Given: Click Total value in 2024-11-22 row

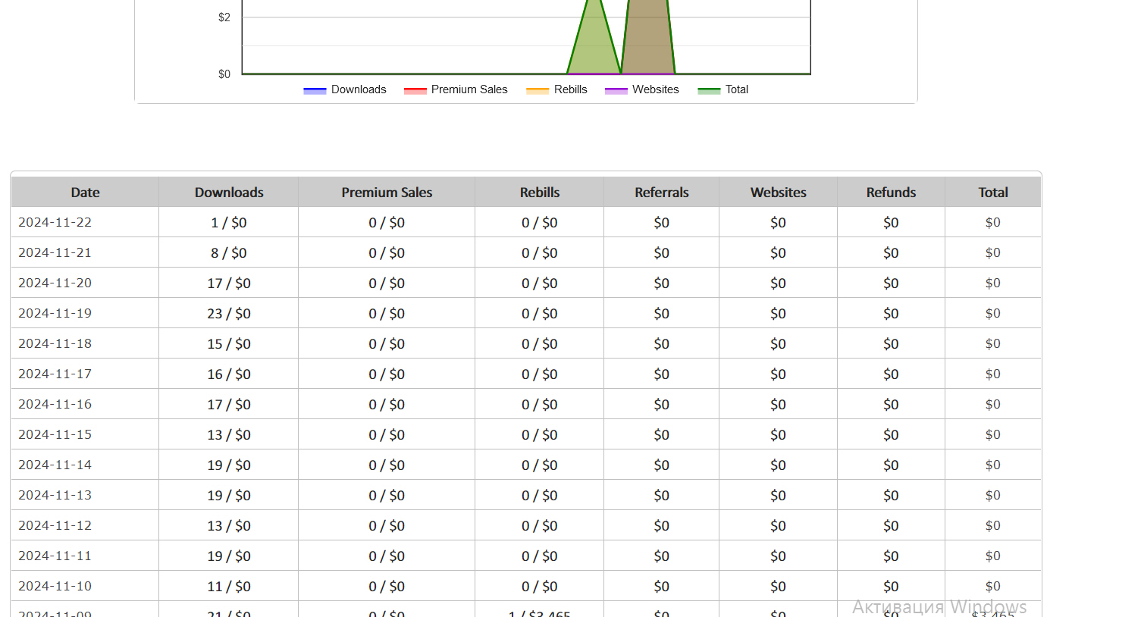Looking at the screenshot, I should click(x=993, y=222).
